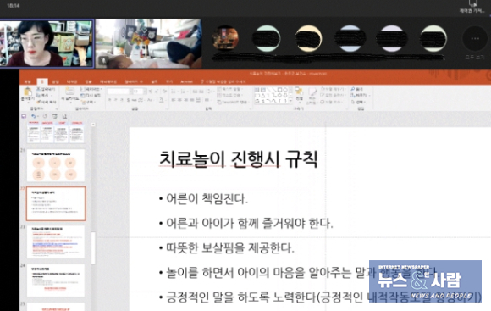Expand the shapes gallery more arrow
This screenshot has height=311, width=491.
291,101
